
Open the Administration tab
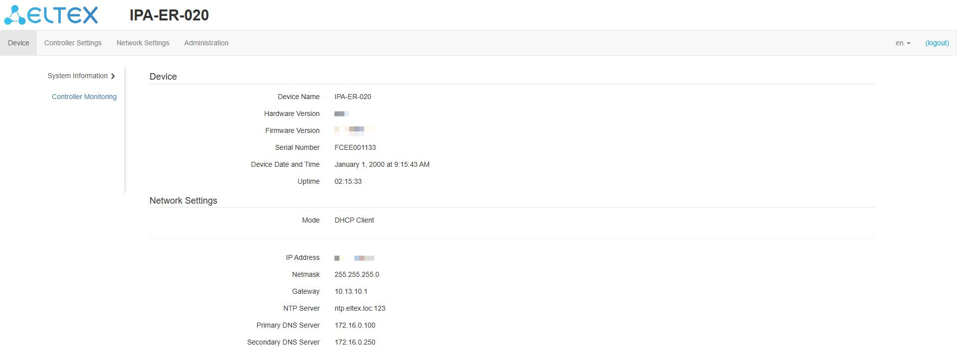(206, 43)
